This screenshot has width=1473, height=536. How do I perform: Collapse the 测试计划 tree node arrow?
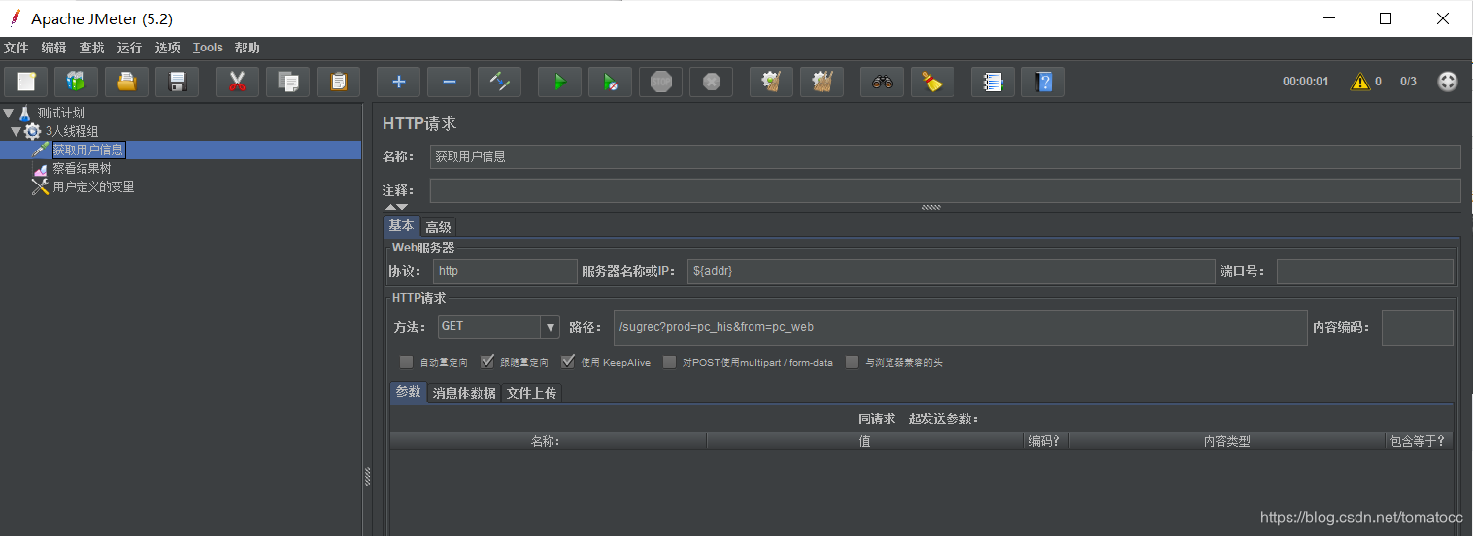[9, 113]
